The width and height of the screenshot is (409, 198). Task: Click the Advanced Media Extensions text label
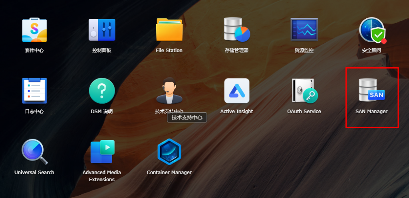(x=102, y=176)
